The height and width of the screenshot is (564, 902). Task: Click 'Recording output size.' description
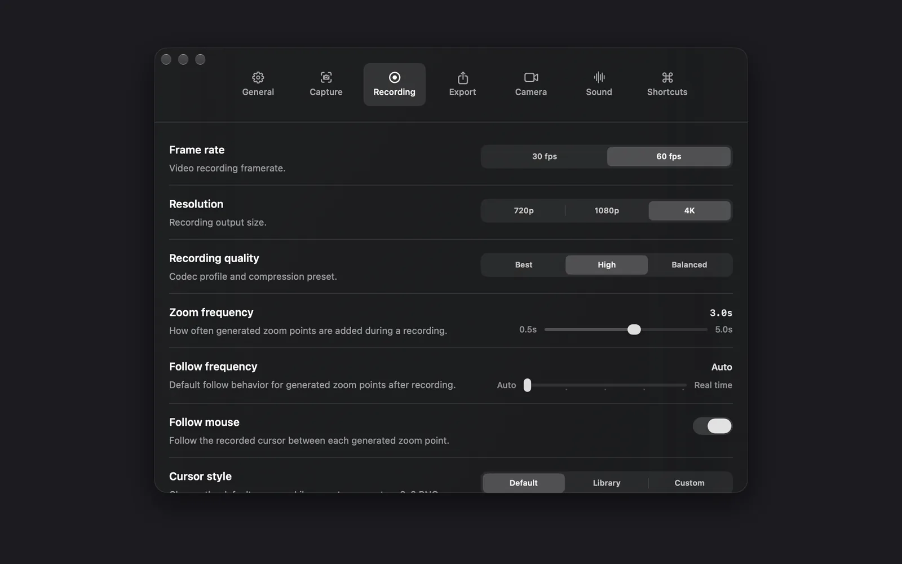218,222
